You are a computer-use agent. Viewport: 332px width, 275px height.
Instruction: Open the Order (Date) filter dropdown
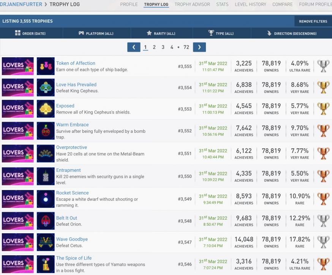pyautogui.click(x=31, y=33)
